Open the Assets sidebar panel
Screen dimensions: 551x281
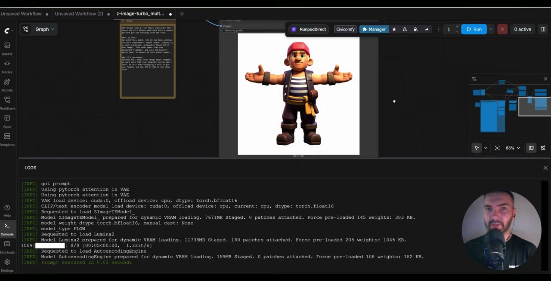(x=7, y=49)
